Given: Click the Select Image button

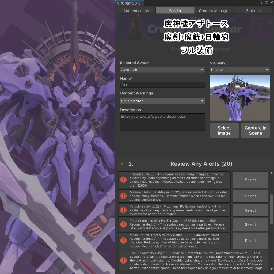Looking at the screenshot, I should pyautogui.click(x=224, y=130).
